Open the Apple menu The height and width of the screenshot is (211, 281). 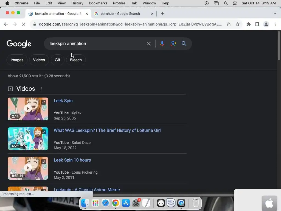pyautogui.click(x=7, y=3)
